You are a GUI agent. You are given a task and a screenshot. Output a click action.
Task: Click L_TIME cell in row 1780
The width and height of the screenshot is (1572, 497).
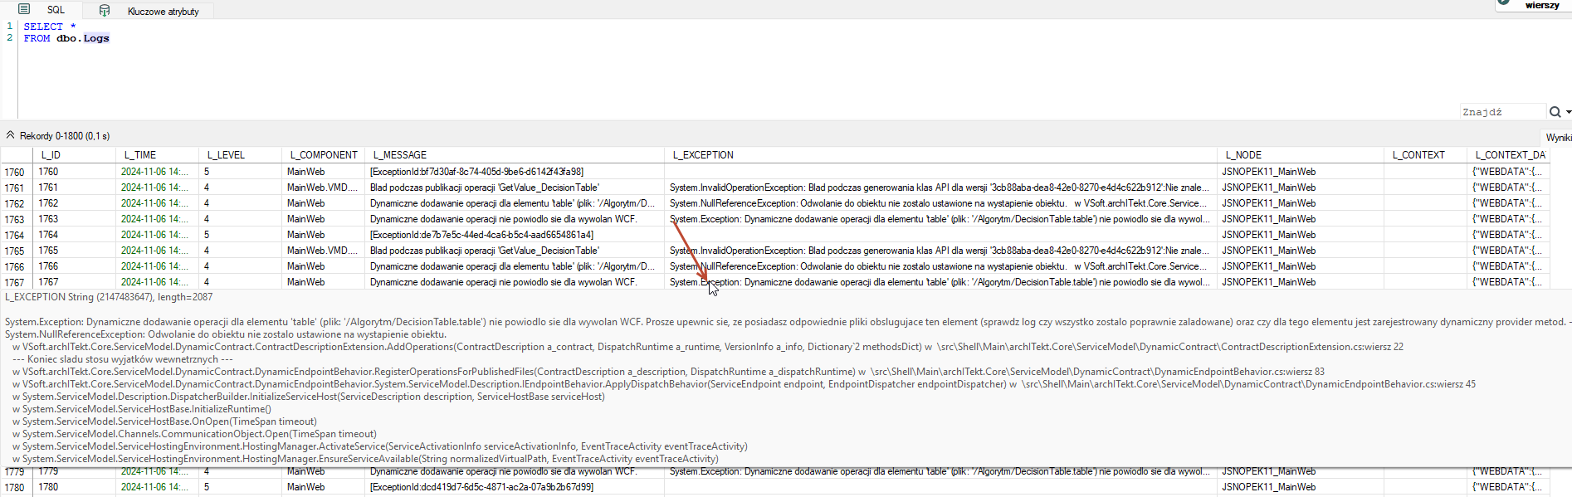click(157, 487)
